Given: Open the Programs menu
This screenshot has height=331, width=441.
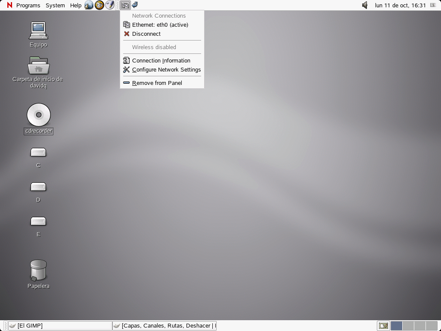Looking at the screenshot, I should (28, 5).
